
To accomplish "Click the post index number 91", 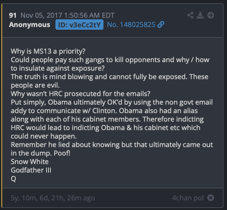I will click(x=13, y=15).
